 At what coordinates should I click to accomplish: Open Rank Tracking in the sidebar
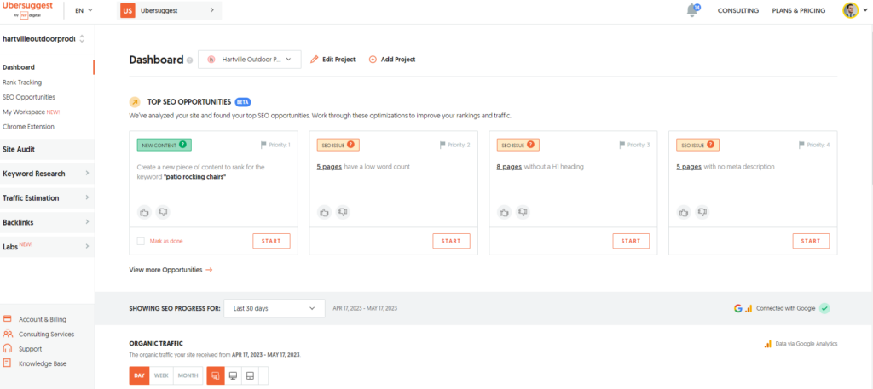pos(22,83)
